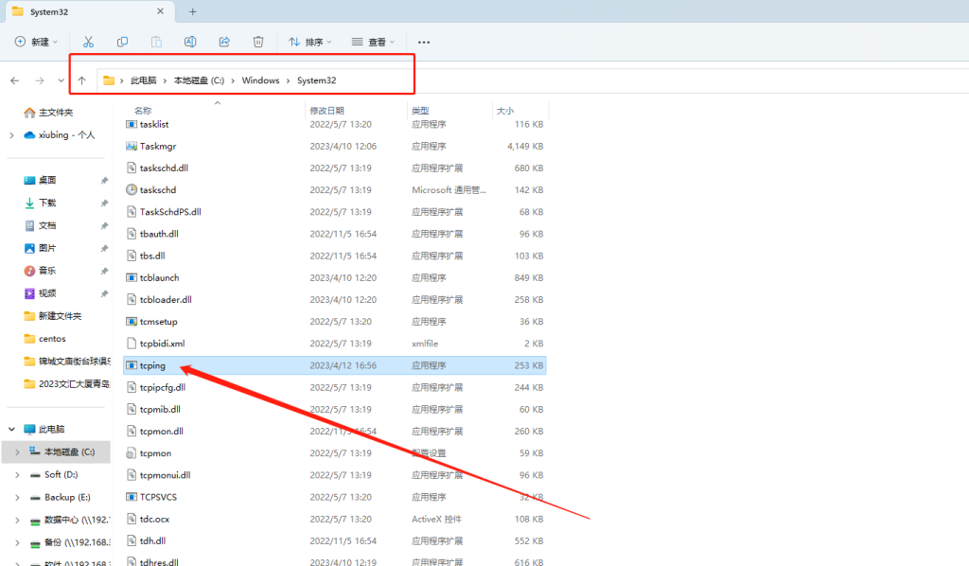Click the Share icon in toolbar
This screenshot has height=566, width=969.
pyautogui.click(x=224, y=42)
